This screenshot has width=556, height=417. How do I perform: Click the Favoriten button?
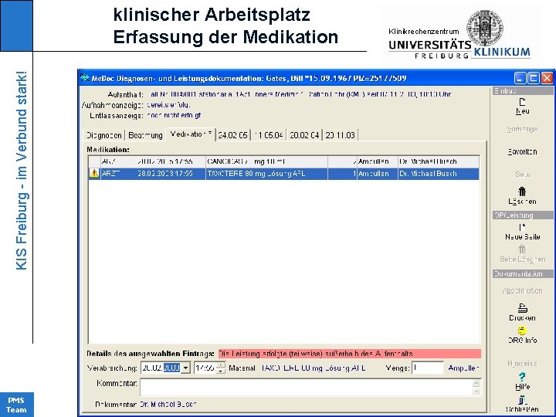tap(522, 152)
